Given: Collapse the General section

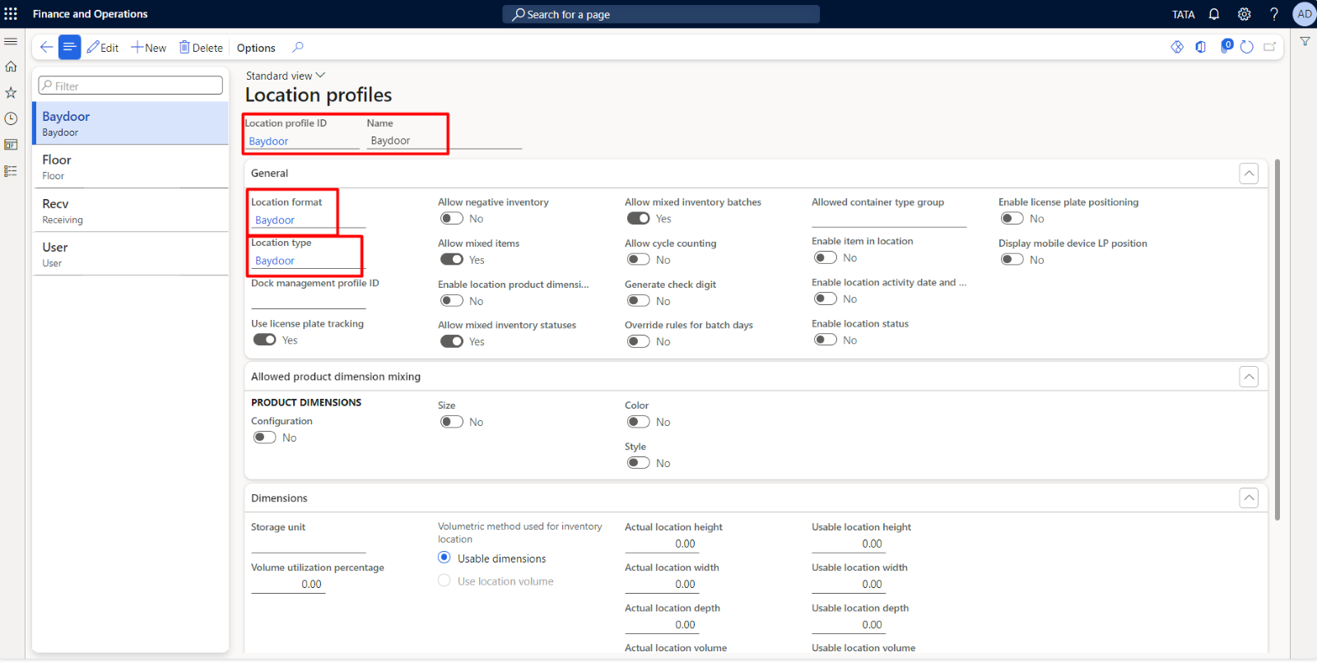Looking at the screenshot, I should 1249,174.
